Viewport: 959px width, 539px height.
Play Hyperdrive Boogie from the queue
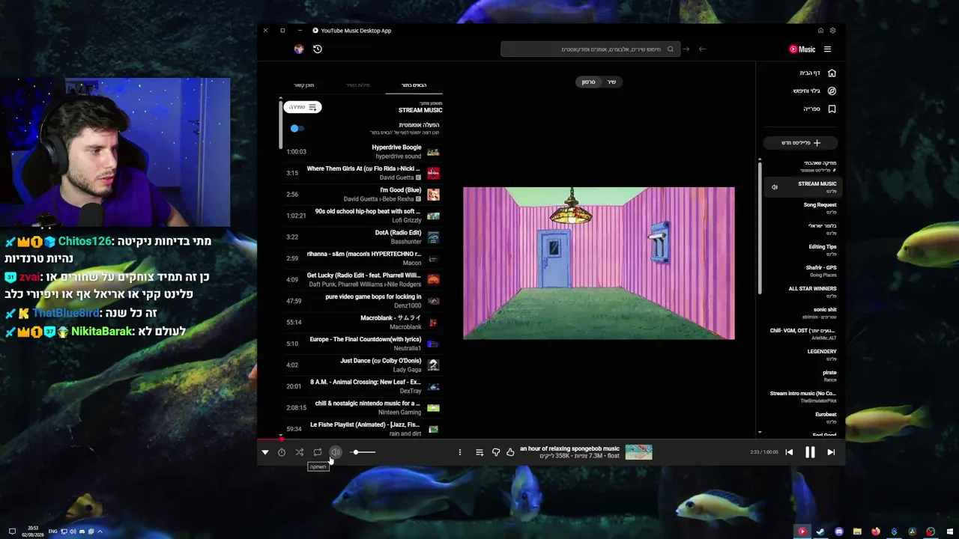(363, 152)
